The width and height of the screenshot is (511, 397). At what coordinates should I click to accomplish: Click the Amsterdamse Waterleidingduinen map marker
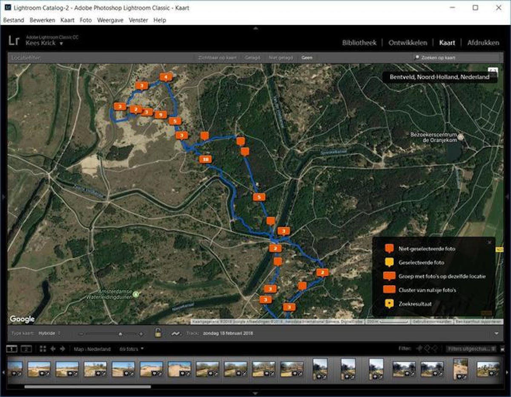point(136,294)
